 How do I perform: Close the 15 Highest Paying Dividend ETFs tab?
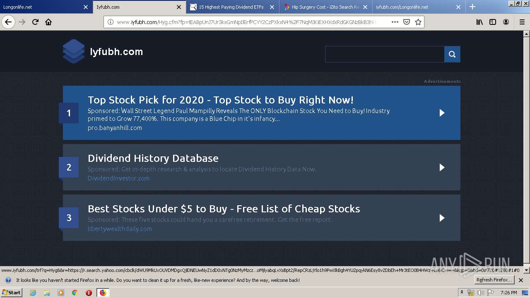(x=272, y=7)
